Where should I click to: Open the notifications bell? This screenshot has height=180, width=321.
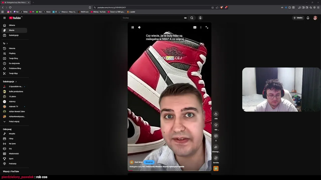pyautogui.click(x=308, y=18)
